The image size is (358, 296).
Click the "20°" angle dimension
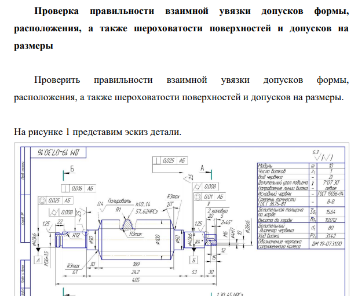point(170,204)
